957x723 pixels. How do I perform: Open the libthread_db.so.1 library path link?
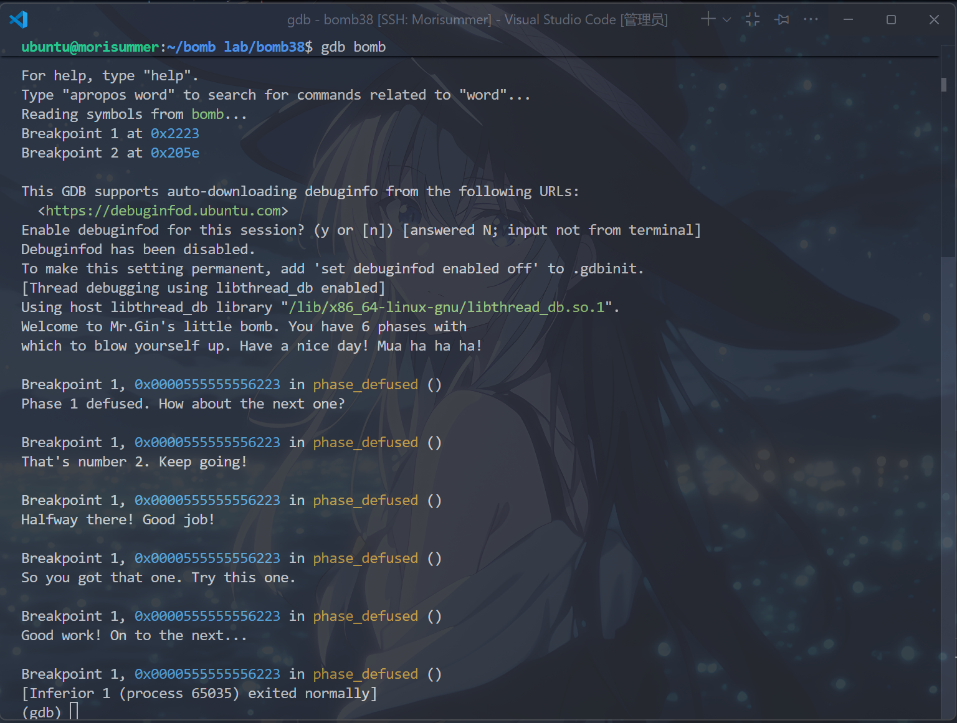click(447, 308)
